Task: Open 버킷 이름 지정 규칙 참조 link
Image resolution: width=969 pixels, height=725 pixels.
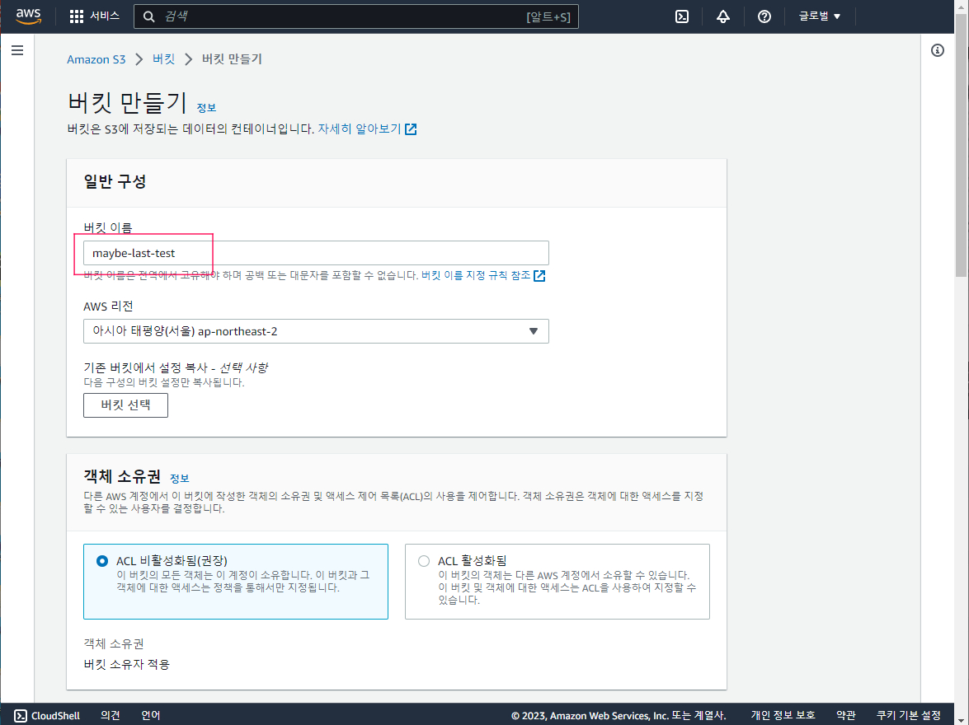Action: (x=476, y=275)
